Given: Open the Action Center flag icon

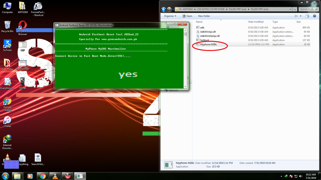Looking at the screenshot, I should [x=291, y=176].
